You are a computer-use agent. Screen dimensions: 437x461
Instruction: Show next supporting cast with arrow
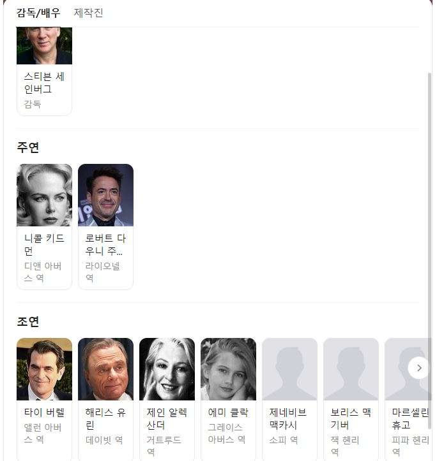(419, 368)
